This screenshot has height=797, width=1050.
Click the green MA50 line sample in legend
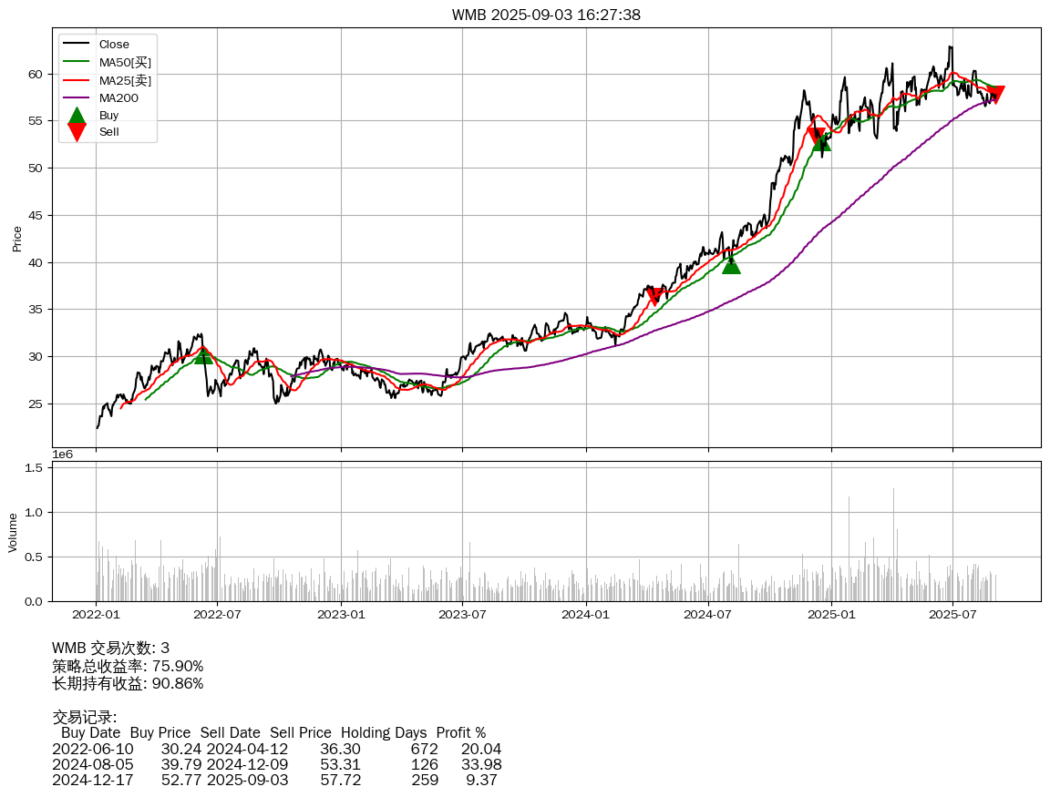77,62
